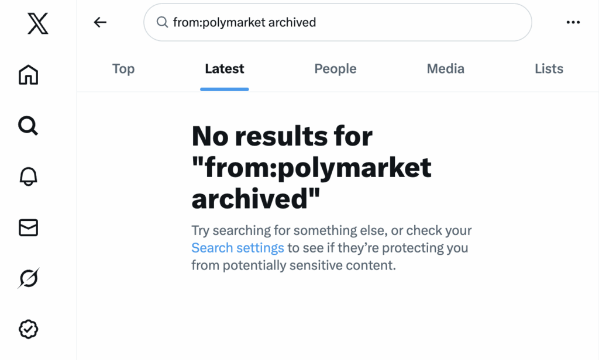Click magnifier icon inside search box
The image size is (599, 360).
coord(162,23)
